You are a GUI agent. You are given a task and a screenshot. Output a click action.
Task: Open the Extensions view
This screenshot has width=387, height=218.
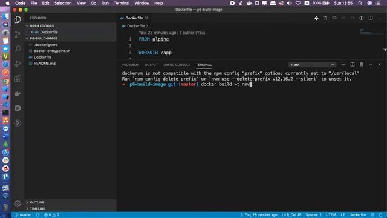point(18,79)
